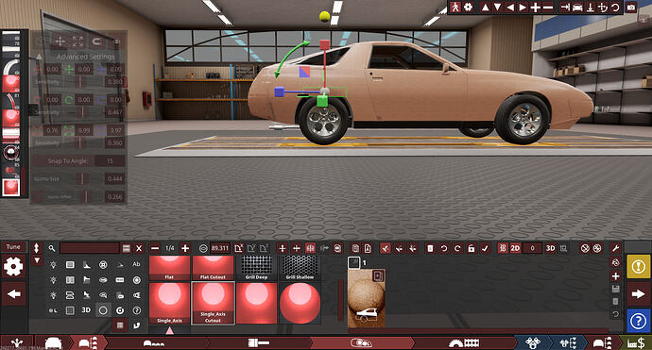Edit the layer value field showing 0
Image resolution: width=652 pixels, height=350 pixels.
[x=533, y=248]
